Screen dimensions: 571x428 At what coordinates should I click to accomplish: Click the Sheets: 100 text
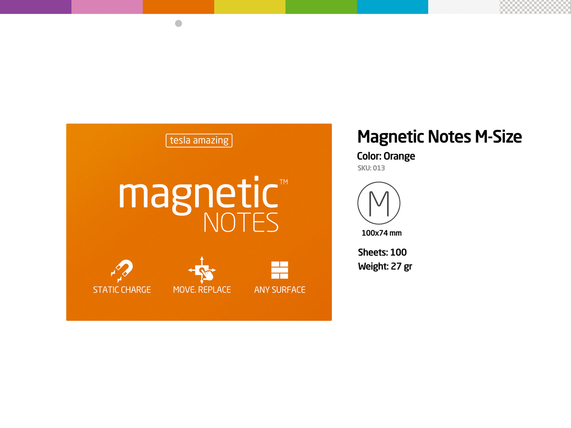pos(382,252)
